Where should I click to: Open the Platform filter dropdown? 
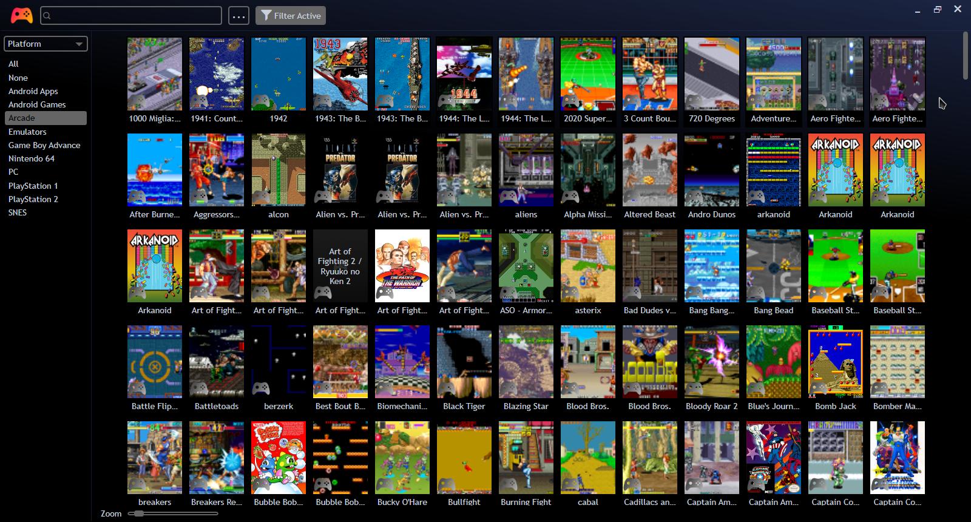pos(46,44)
